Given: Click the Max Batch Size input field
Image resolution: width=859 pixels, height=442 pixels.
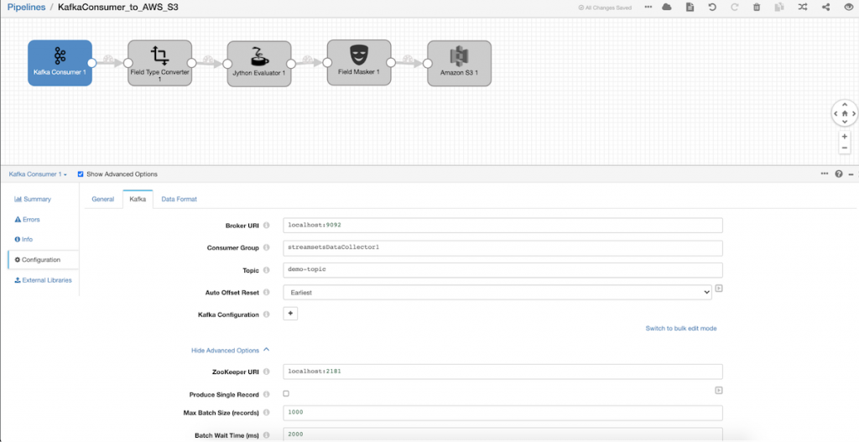Looking at the screenshot, I should pos(503,413).
